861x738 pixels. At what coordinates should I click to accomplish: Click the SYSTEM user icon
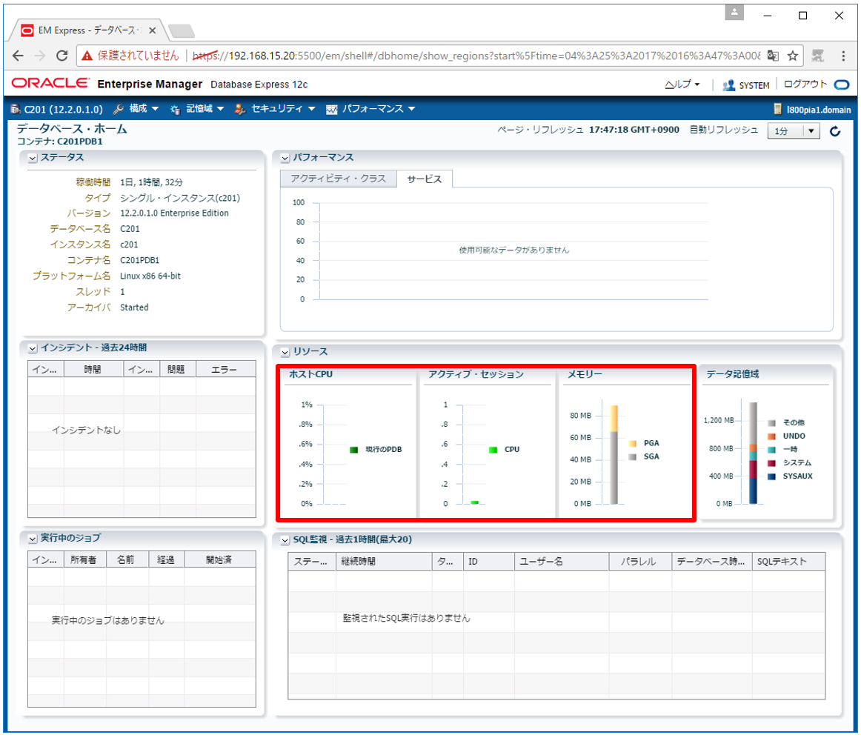pos(728,85)
